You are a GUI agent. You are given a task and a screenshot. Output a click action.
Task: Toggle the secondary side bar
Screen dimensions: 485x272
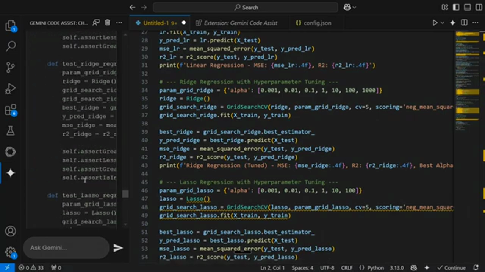coord(478,7)
